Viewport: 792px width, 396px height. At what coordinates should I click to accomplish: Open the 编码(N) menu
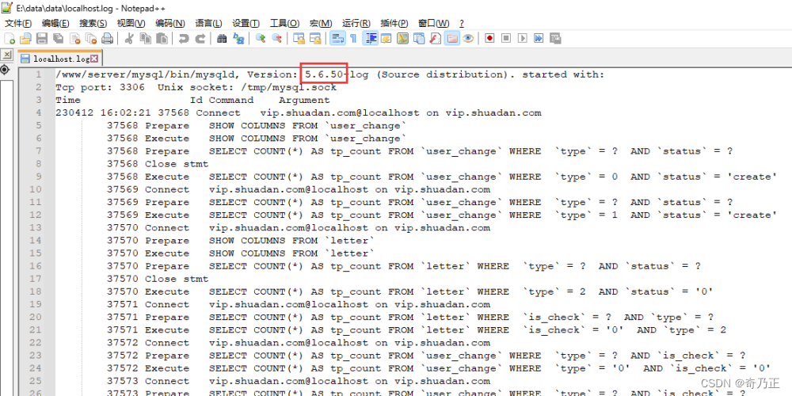[170, 23]
